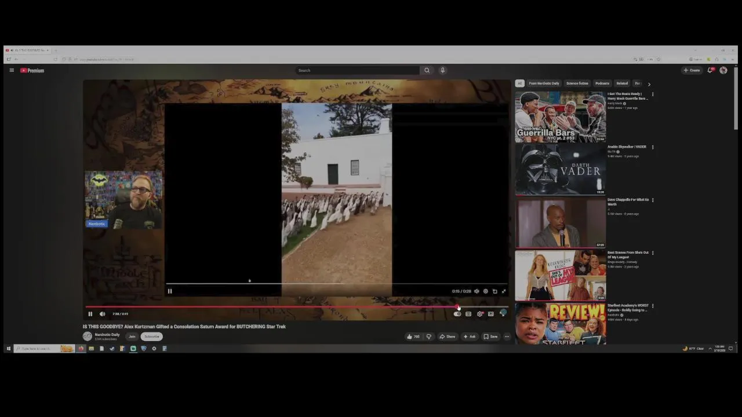Start voice search with the microphone
The image size is (742, 417).
pyautogui.click(x=442, y=70)
